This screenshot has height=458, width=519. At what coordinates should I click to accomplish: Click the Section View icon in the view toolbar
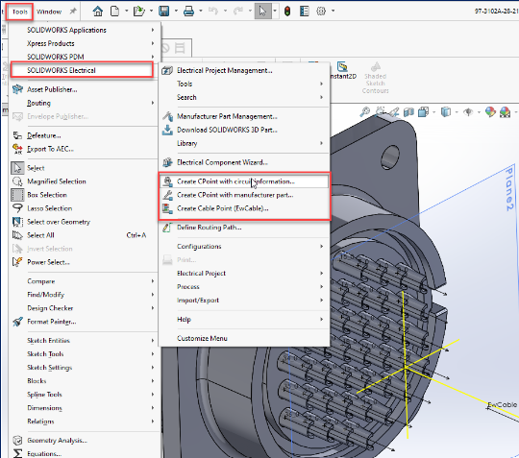tap(408, 112)
